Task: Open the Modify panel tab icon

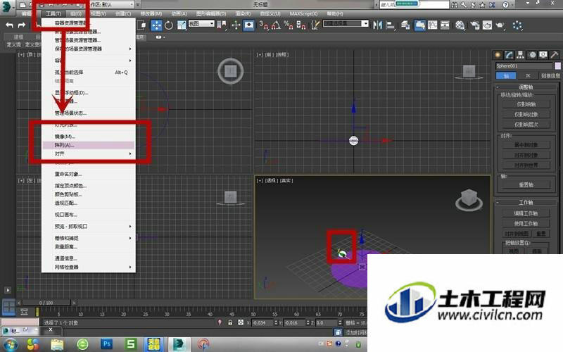Action: pos(509,55)
